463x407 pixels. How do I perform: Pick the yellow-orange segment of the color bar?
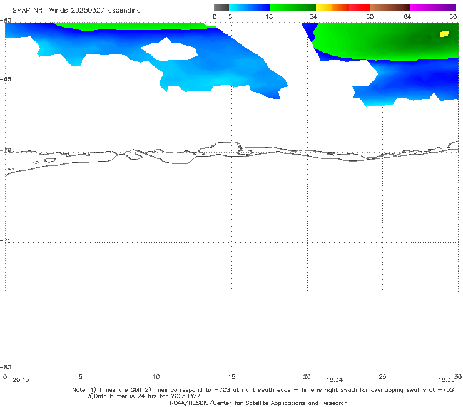[332, 8]
